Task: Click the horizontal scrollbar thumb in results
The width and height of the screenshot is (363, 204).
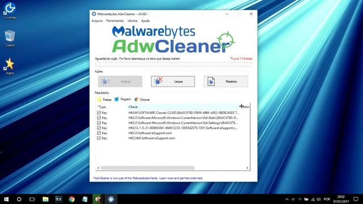Action: click(x=147, y=168)
